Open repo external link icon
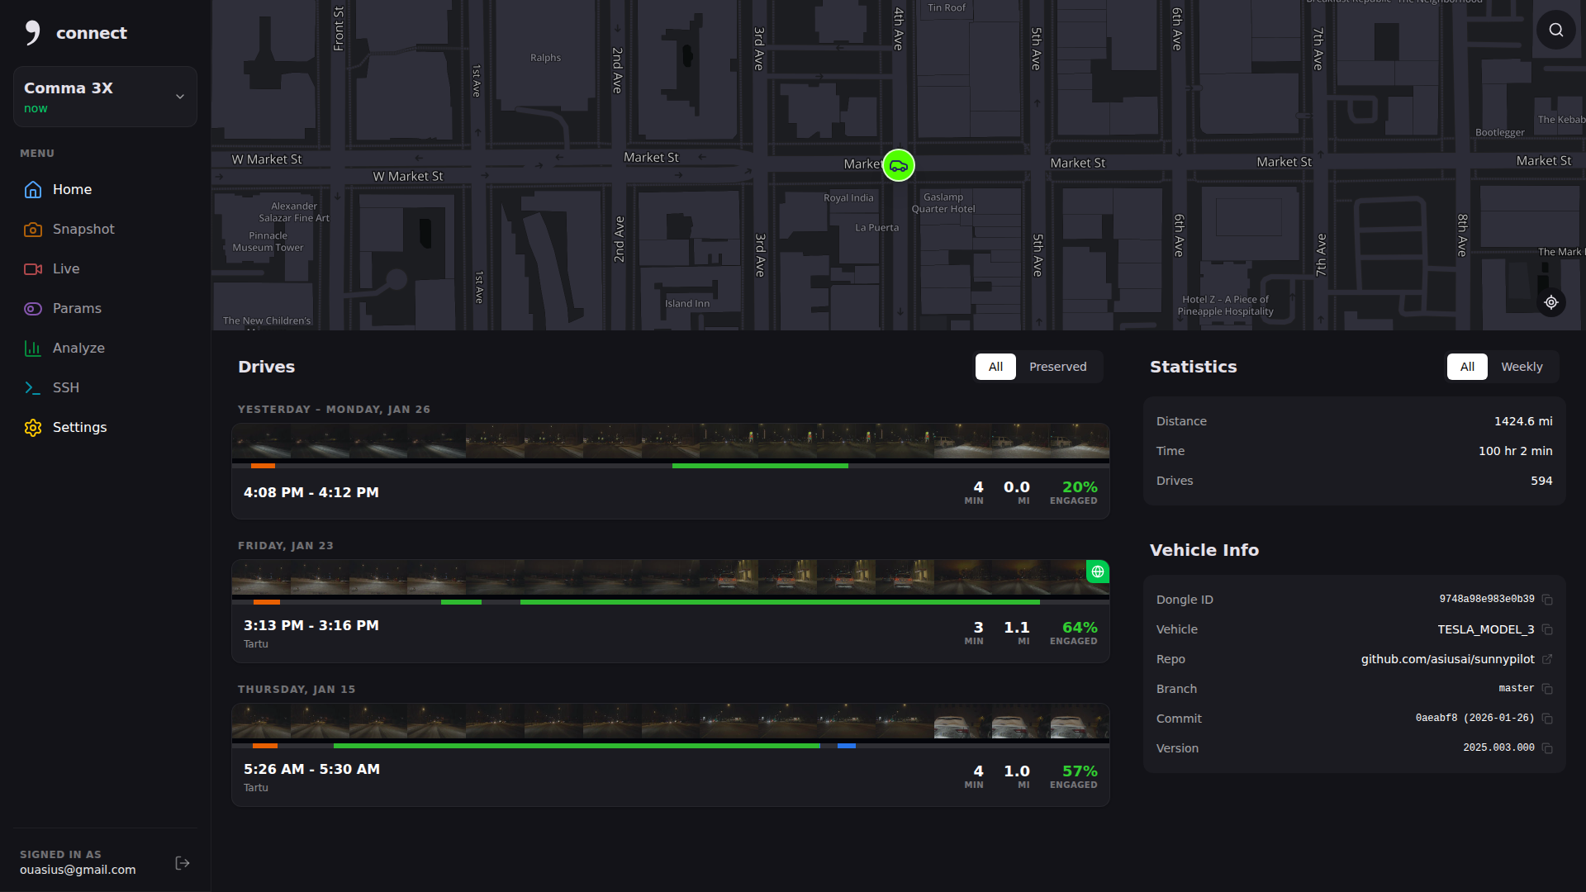Screen dimensions: 1586x892 [1547, 659]
